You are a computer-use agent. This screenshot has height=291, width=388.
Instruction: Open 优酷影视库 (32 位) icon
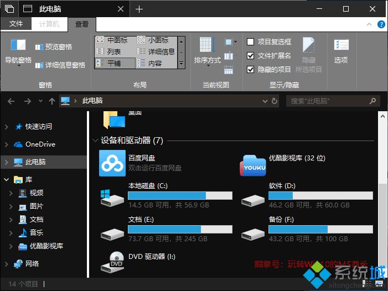click(x=253, y=165)
